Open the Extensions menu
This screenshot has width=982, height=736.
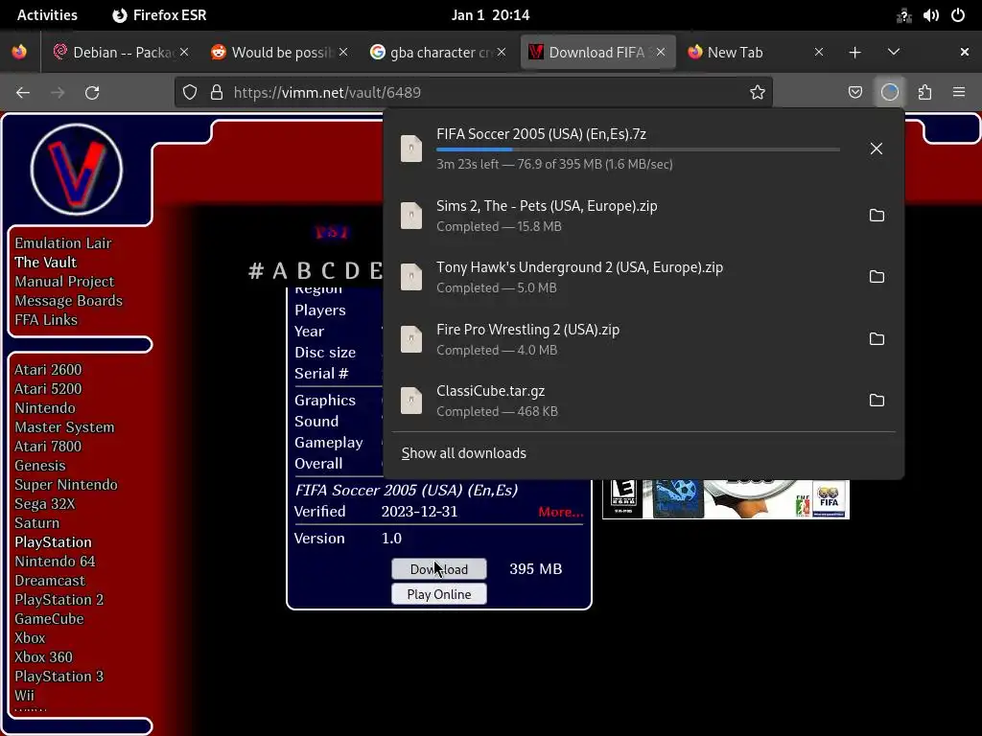coord(924,93)
